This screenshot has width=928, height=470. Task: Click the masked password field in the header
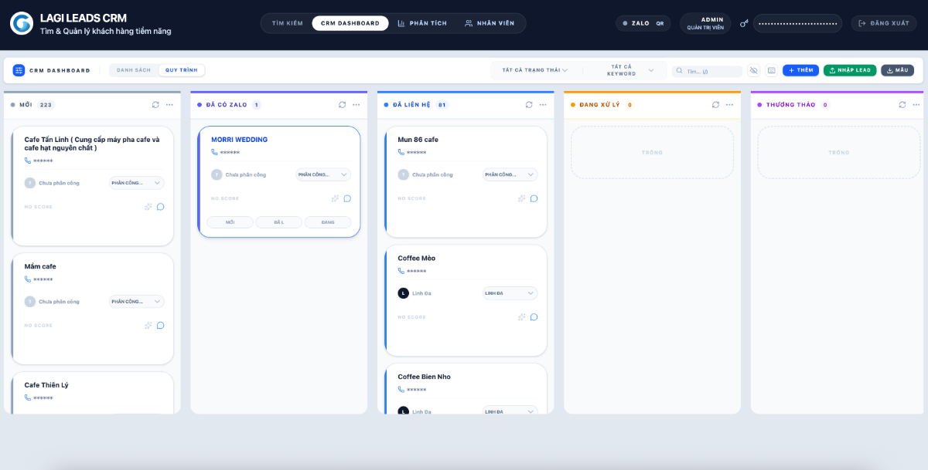point(798,23)
